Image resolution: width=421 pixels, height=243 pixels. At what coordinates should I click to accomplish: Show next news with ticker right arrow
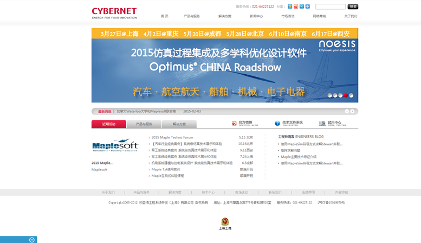pyautogui.click(x=352, y=111)
